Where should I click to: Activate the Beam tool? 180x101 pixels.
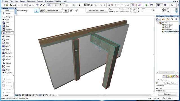tap(8, 36)
